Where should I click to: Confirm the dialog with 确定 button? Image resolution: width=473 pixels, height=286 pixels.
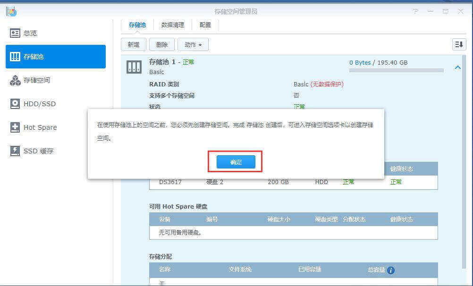click(x=236, y=162)
